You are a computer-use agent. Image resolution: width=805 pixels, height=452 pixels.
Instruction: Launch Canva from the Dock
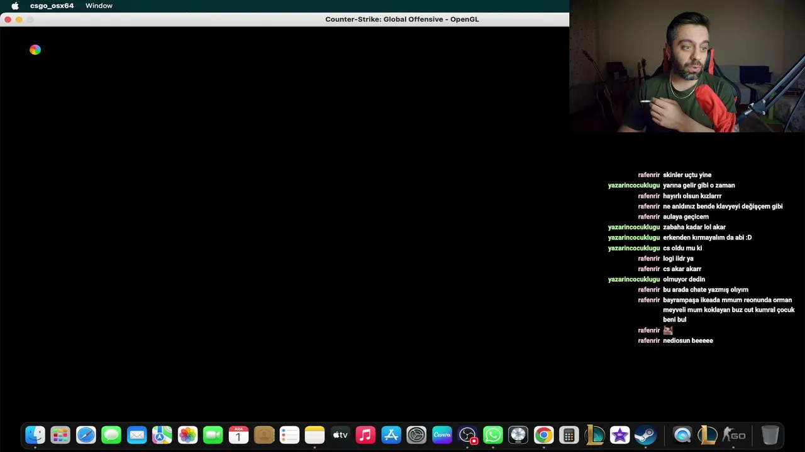442,435
